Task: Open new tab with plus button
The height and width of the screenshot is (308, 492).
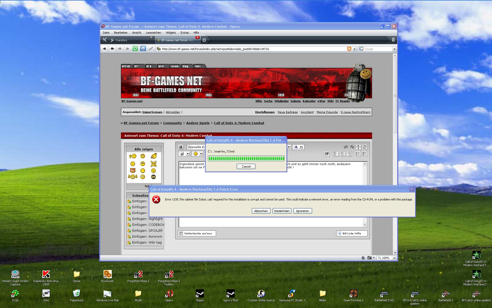Action: [204, 40]
